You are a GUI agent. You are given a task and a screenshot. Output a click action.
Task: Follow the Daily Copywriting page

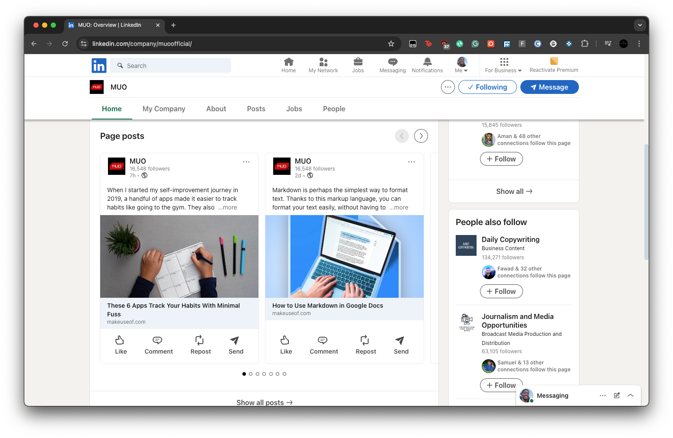tap(501, 291)
